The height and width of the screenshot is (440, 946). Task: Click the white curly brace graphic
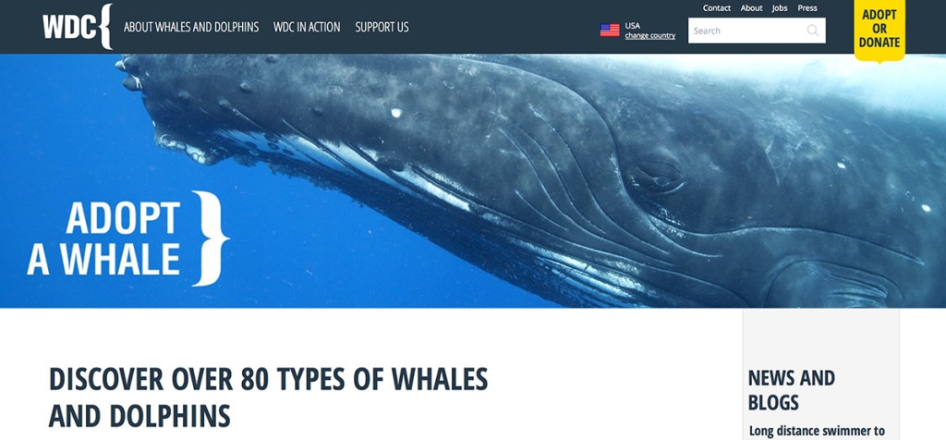(210, 238)
